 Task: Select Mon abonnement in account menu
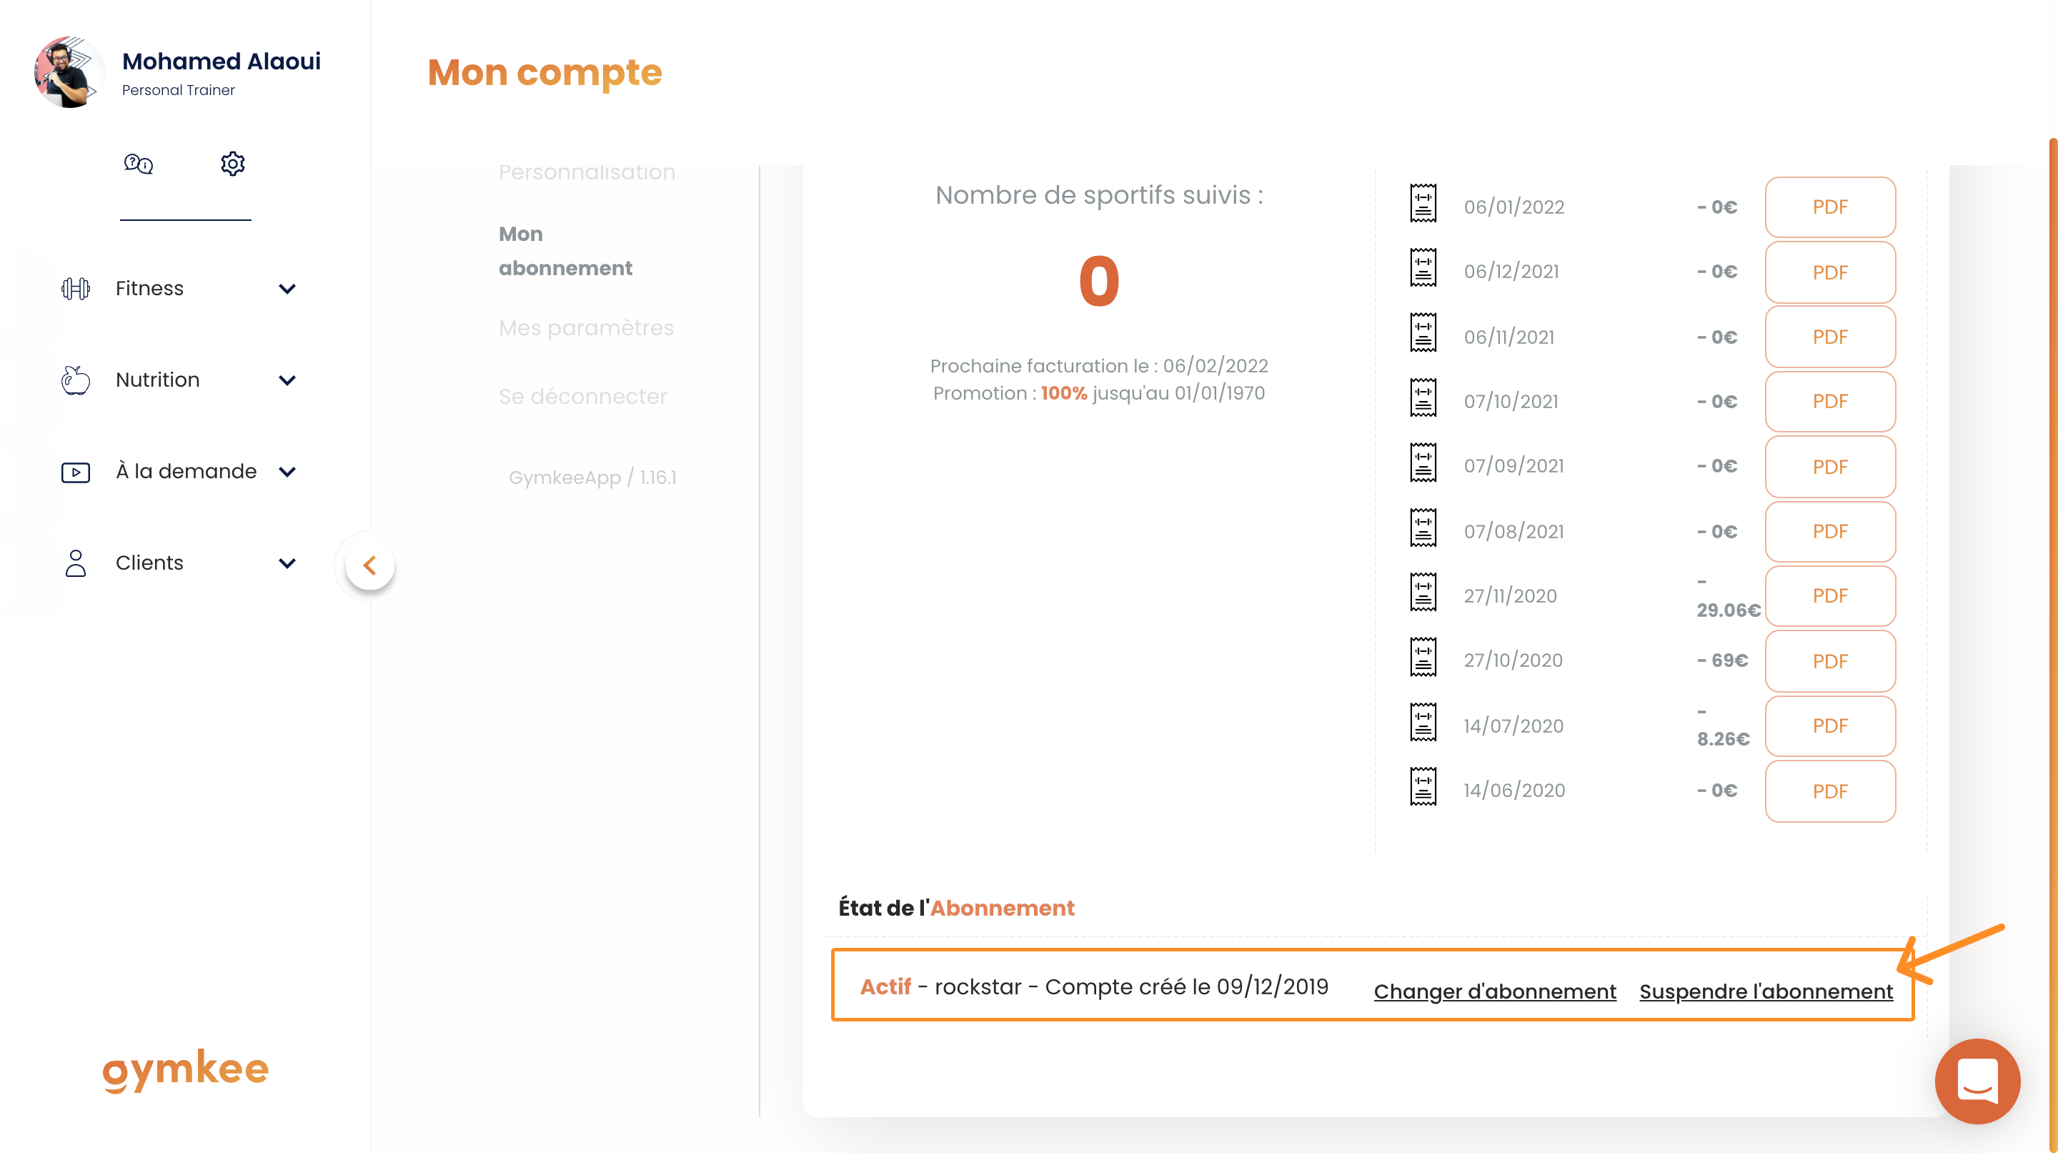565,251
